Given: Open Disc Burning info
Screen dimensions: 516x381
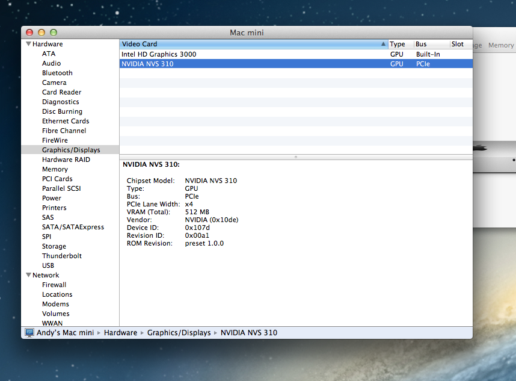Looking at the screenshot, I should 62,111.
